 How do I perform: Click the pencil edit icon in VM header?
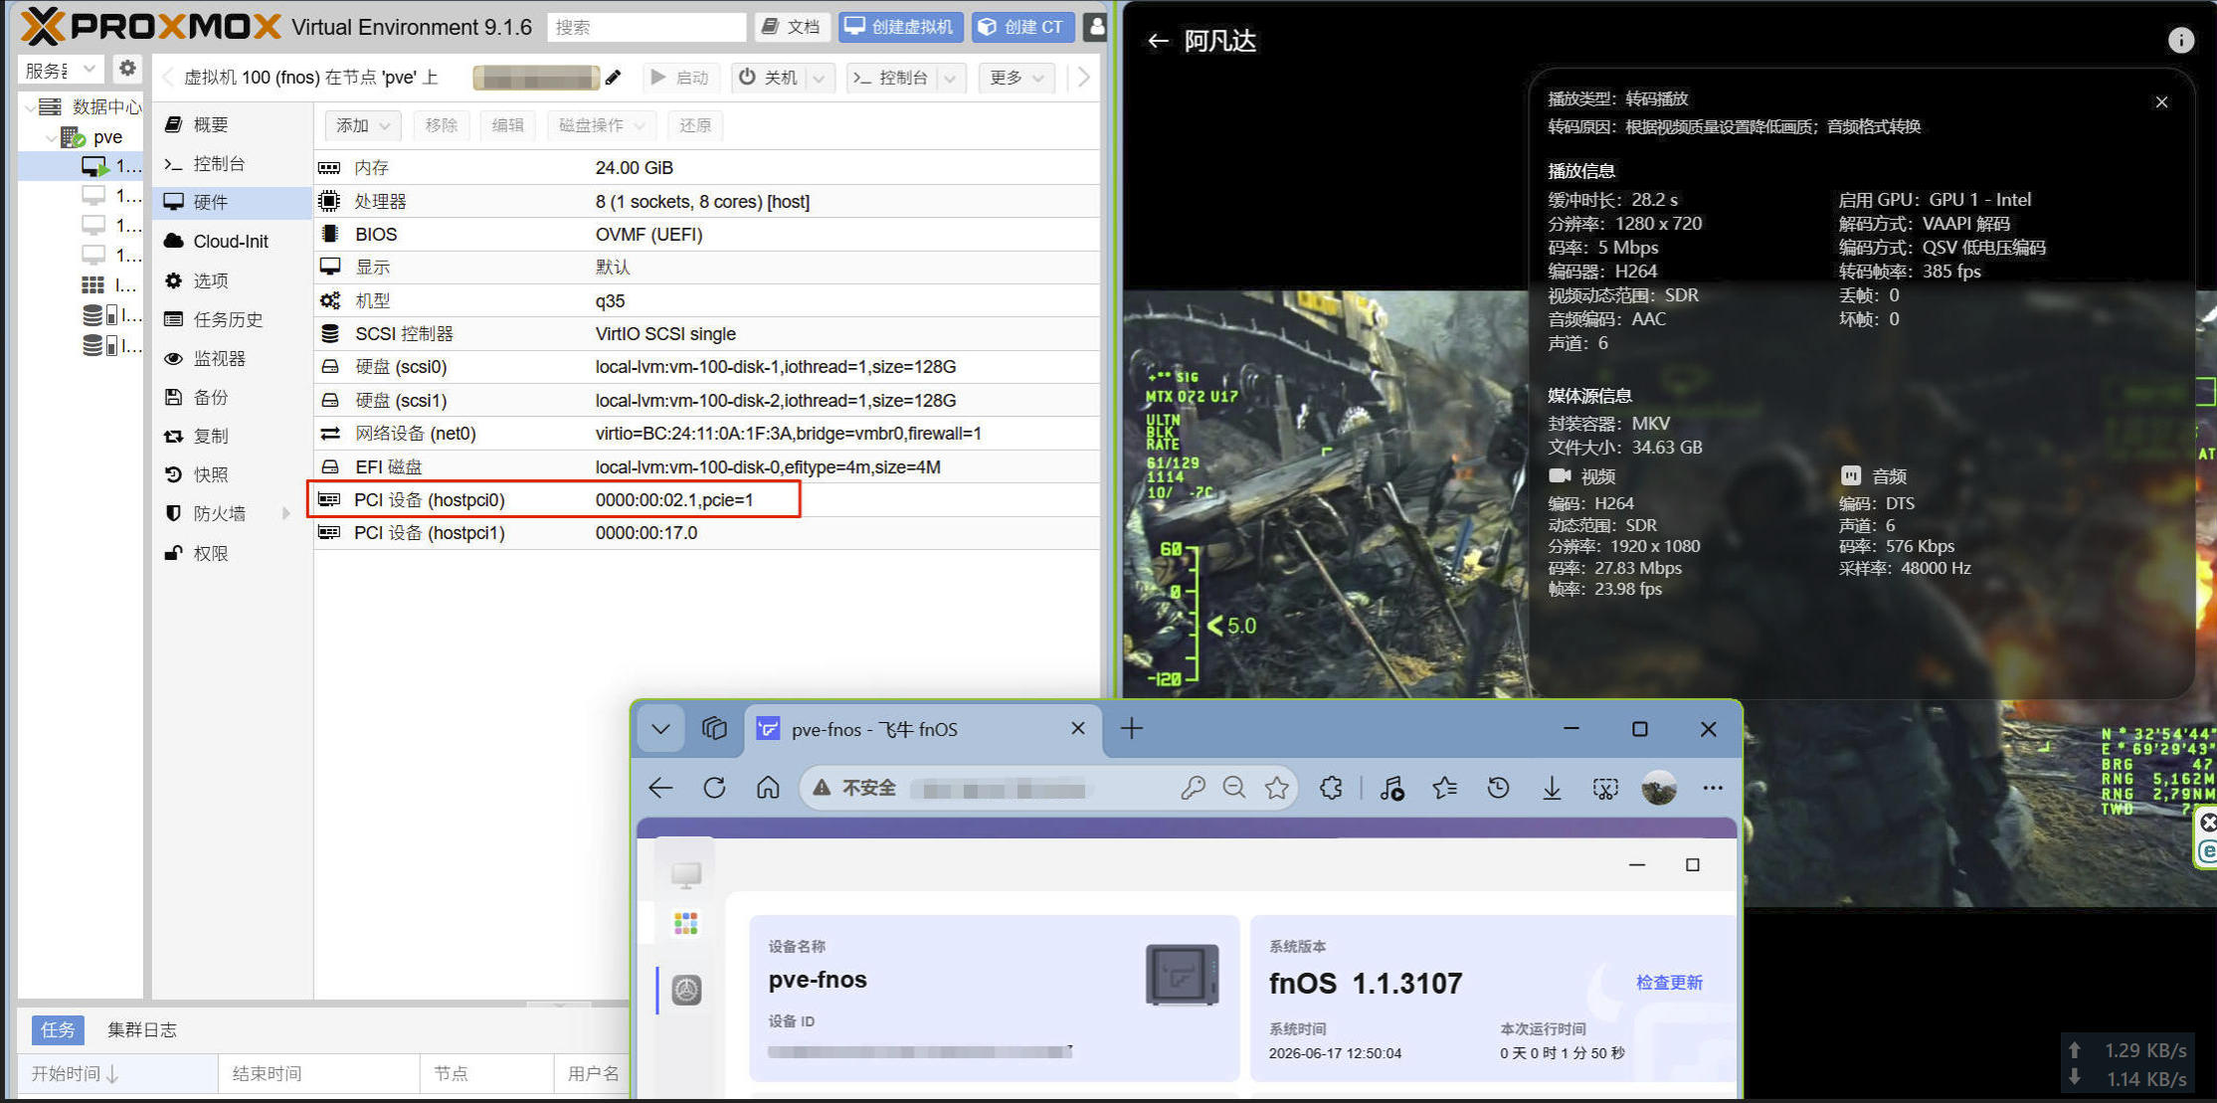(614, 77)
